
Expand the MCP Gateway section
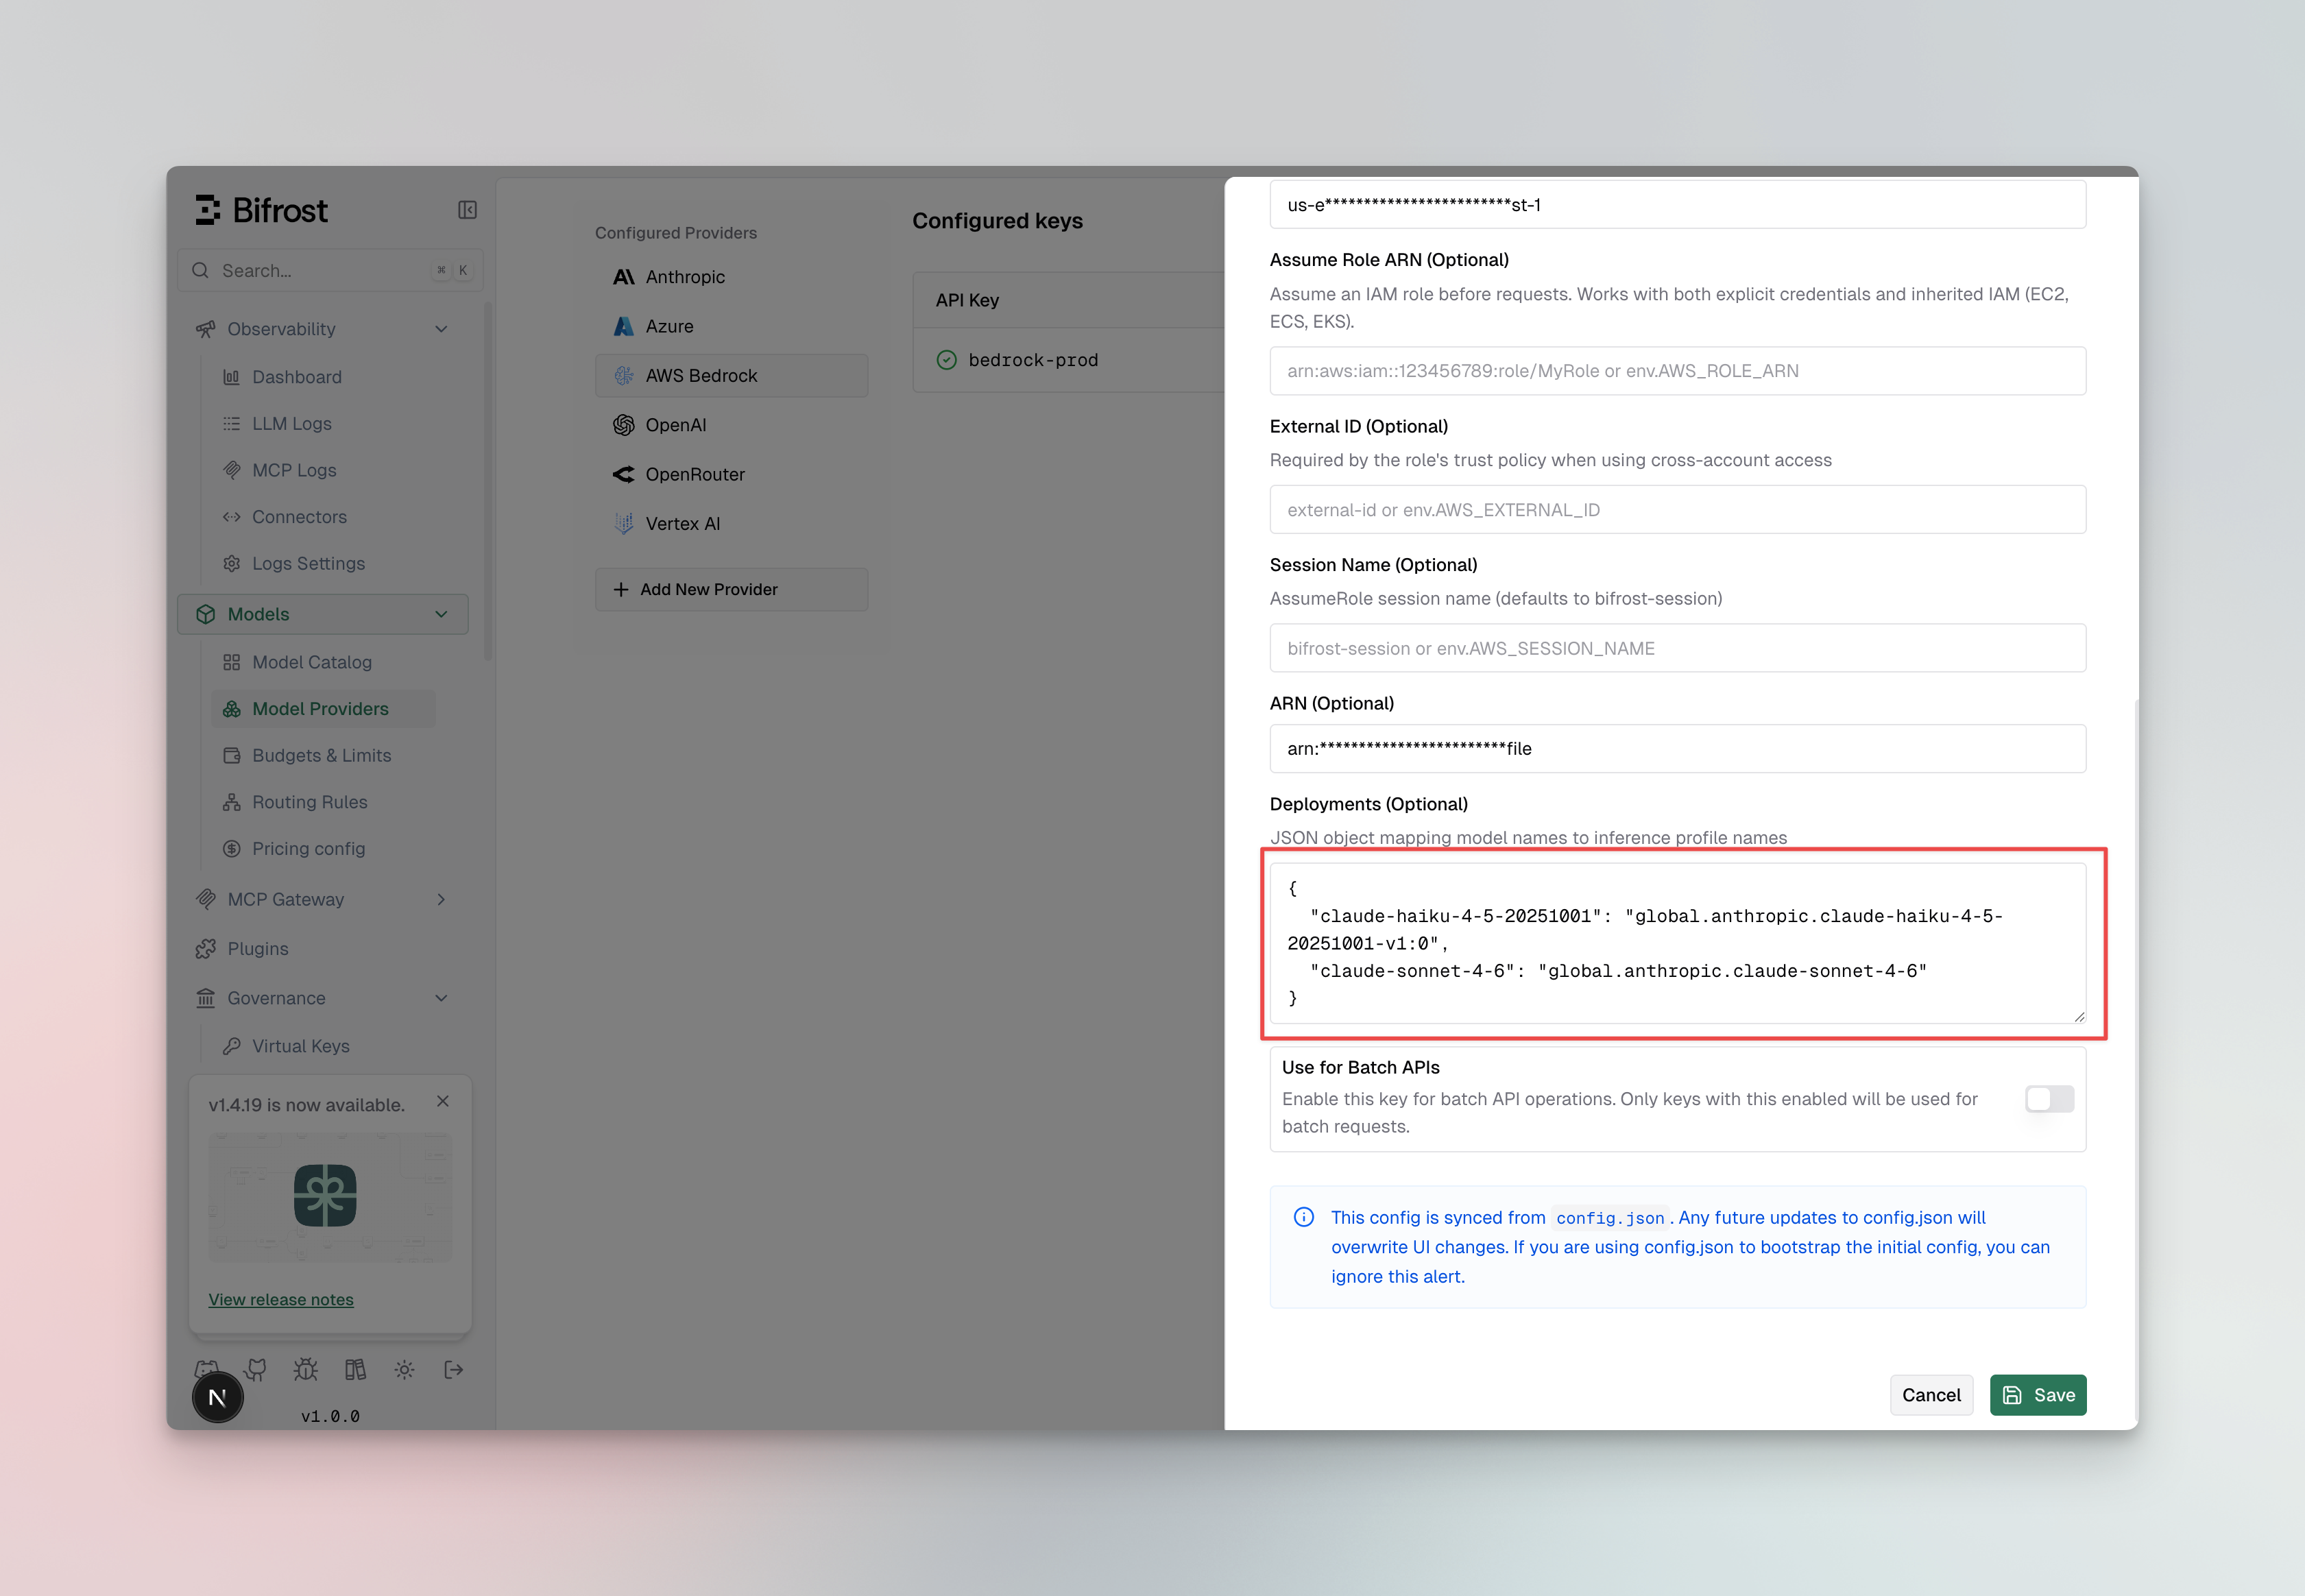[x=441, y=899]
